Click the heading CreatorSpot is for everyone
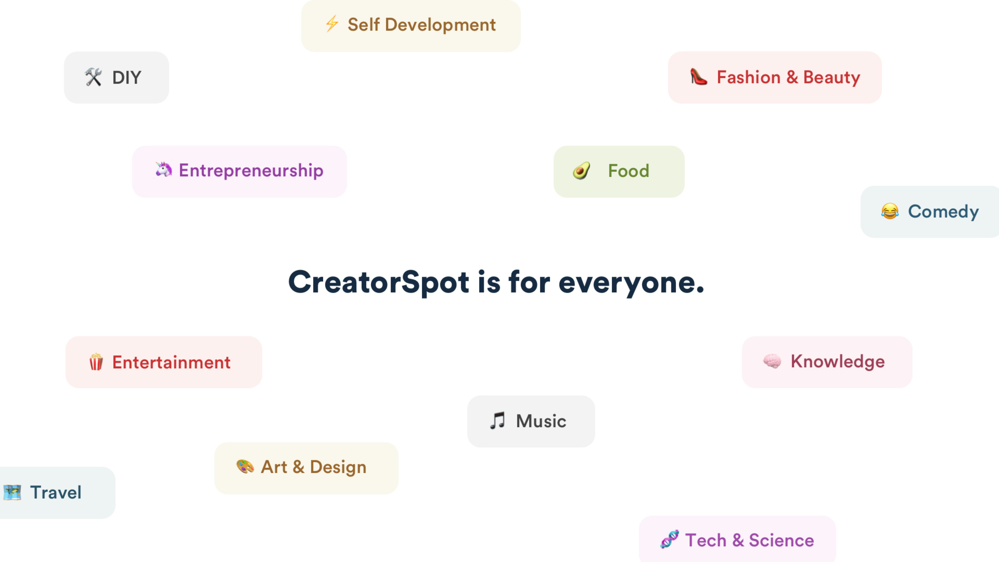The height and width of the screenshot is (562, 999). point(498,283)
